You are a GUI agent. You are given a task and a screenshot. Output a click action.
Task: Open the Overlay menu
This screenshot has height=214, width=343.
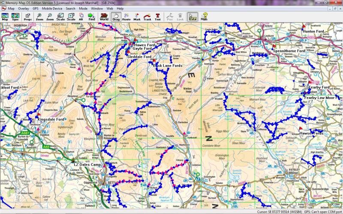24,9
